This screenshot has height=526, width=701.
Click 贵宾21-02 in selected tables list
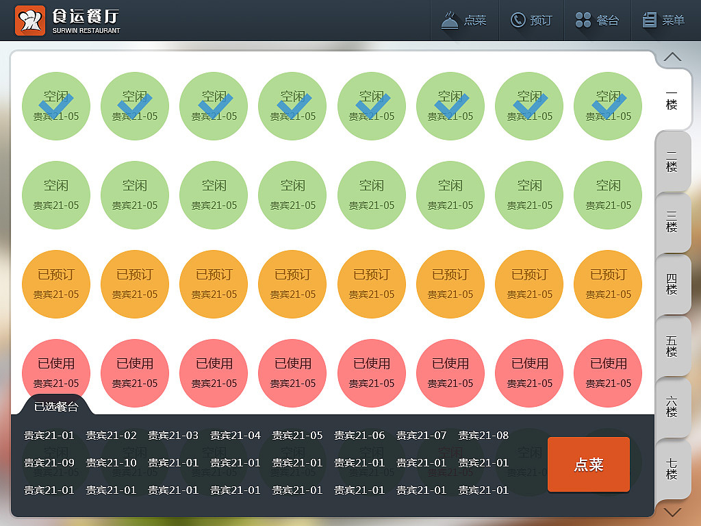point(112,435)
